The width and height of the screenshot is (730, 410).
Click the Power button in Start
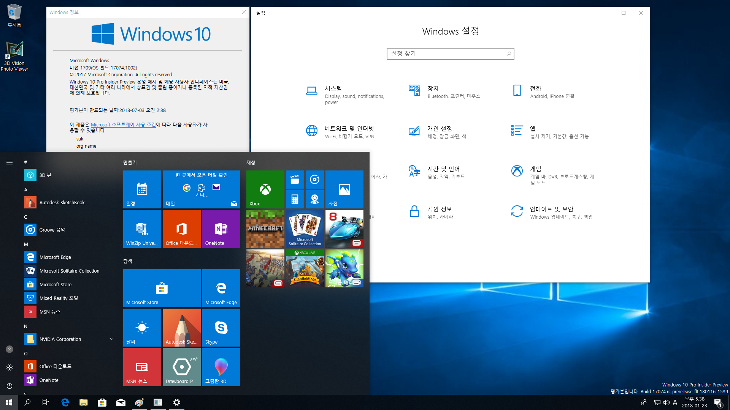(10, 386)
